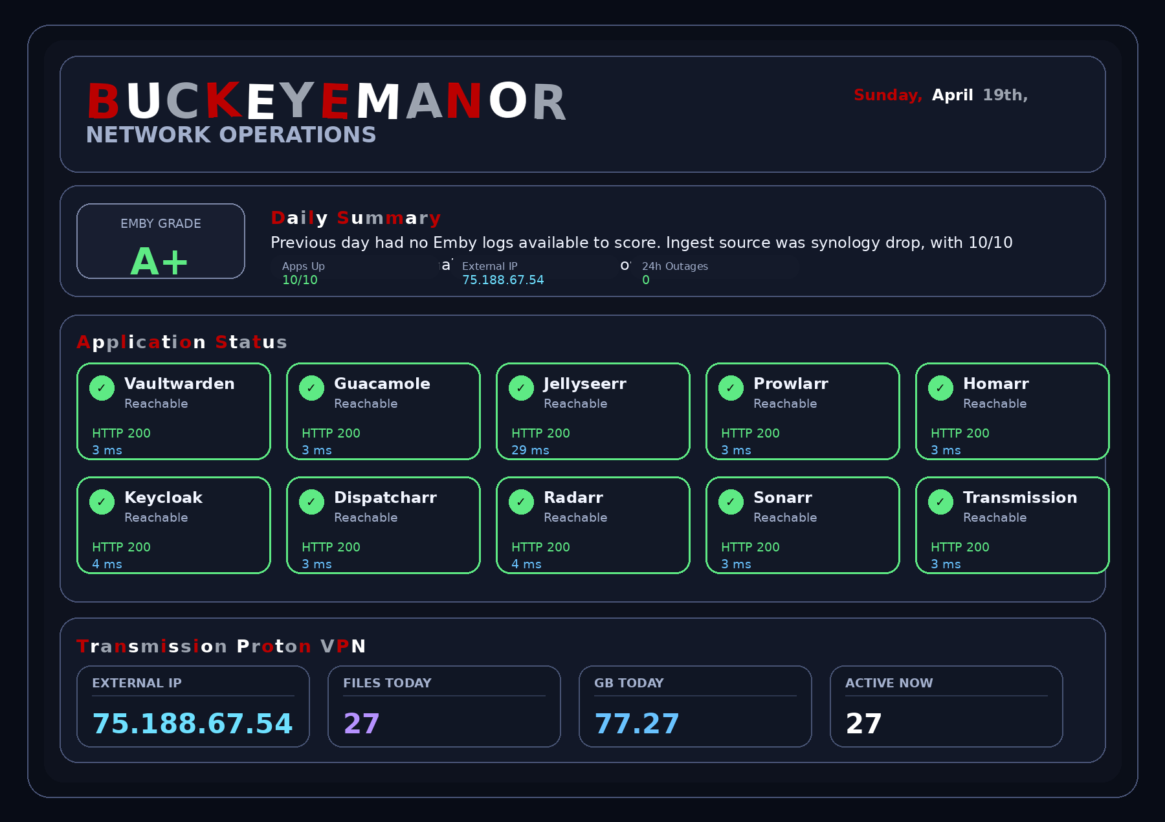Click the Vaultwarden green checkmark status icon
The width and height of the screenshot is (1165, 822).
pos(102,388)
